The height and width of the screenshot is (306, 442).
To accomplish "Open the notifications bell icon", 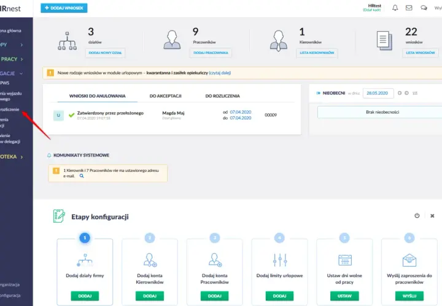I will pyautogui.click(x=395, y=8).
